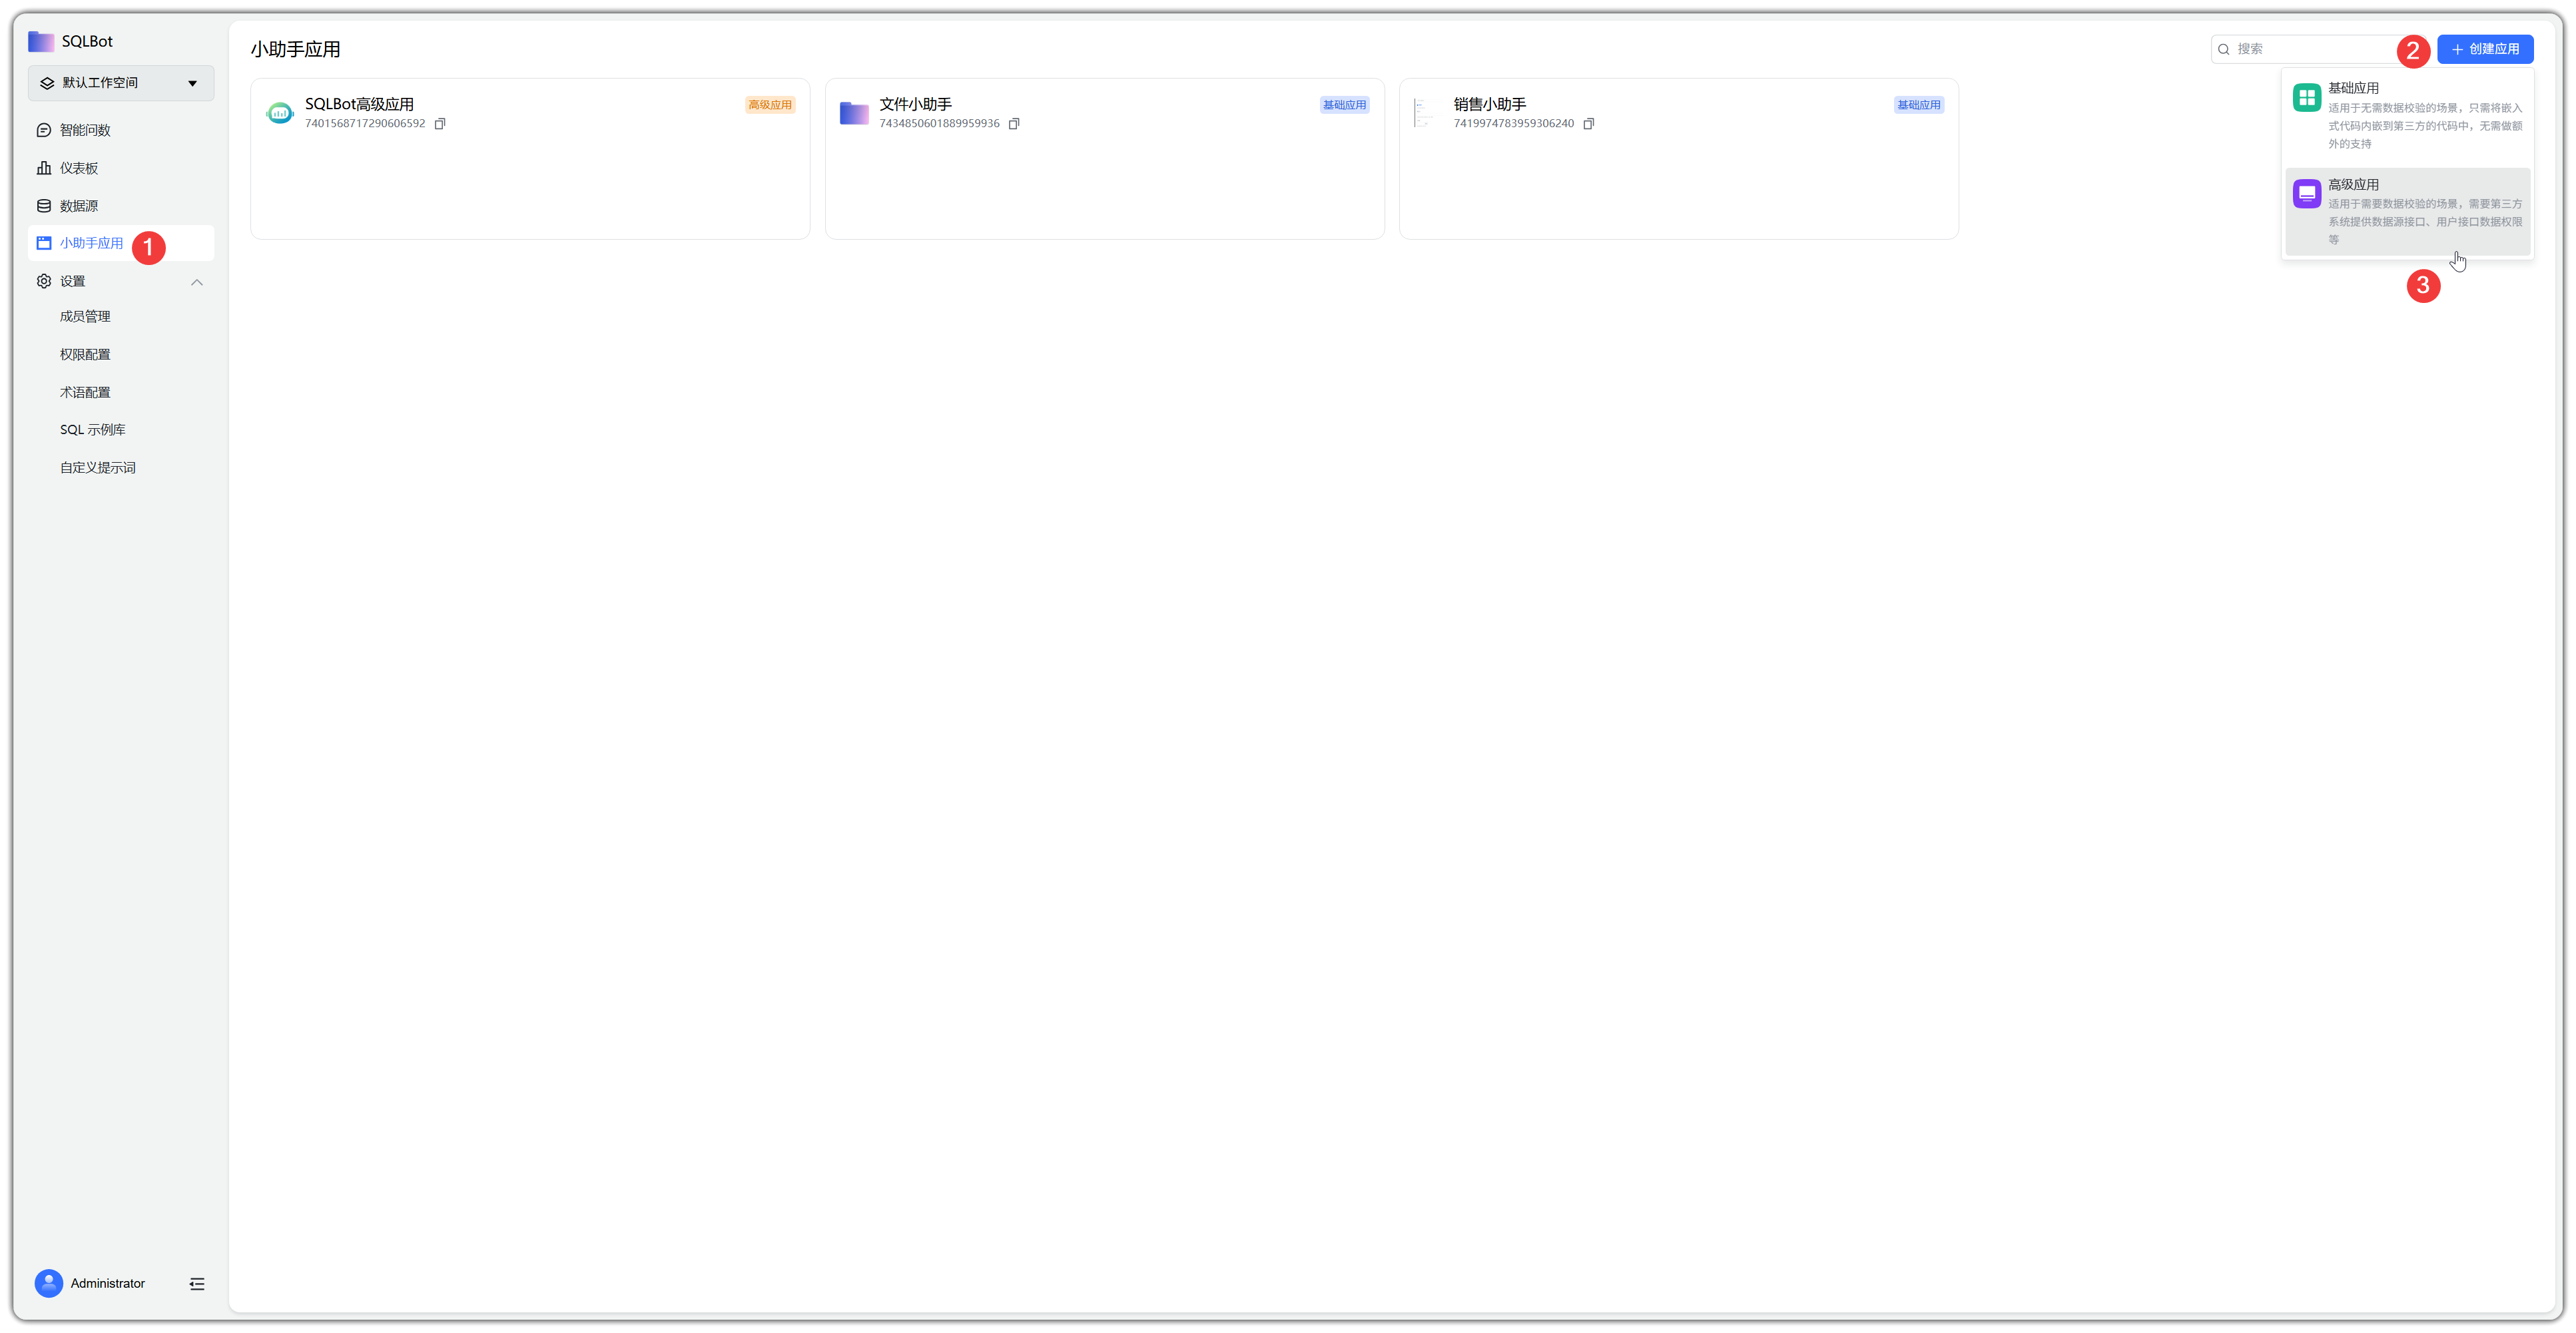Click the purple 高级应用 icon
The height and width of the screenshot is (1333, 2576).
(x=2306, y=194)
